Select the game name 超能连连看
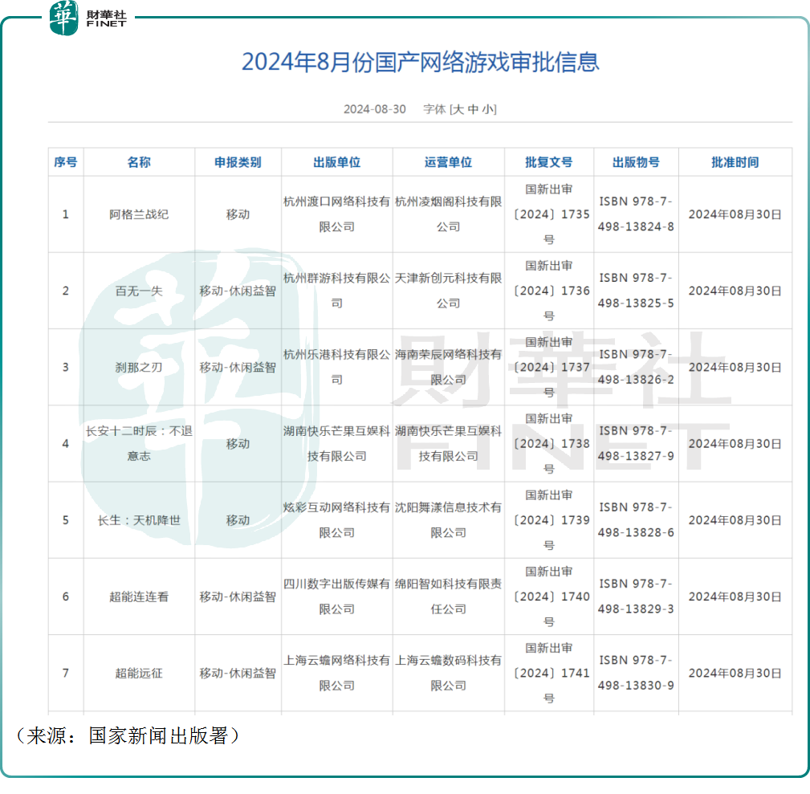 (x=139, y=597)
